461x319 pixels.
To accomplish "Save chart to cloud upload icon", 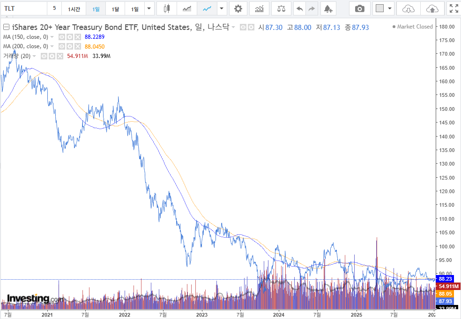I will click(x=432, y=8).
